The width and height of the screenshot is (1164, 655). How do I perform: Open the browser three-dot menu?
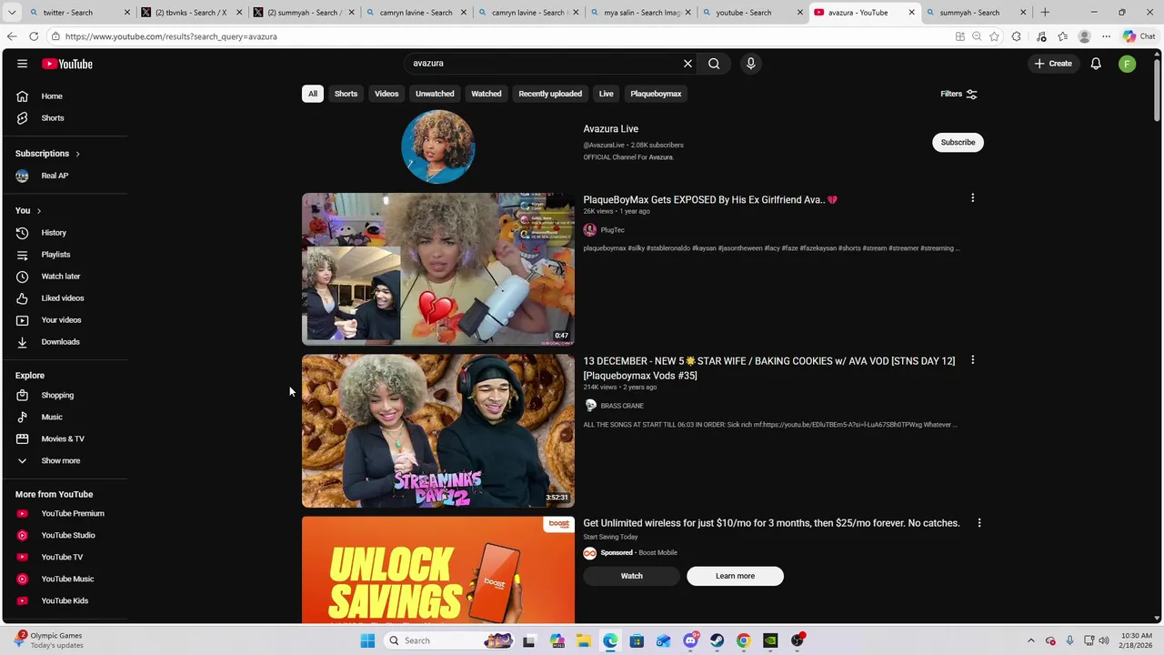[1106, 36]
